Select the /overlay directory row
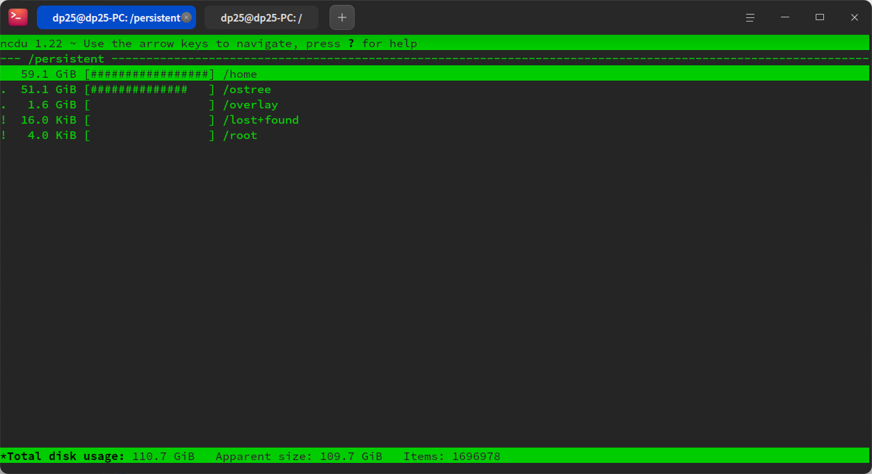 pyautogui.click(x=435, y=104)
